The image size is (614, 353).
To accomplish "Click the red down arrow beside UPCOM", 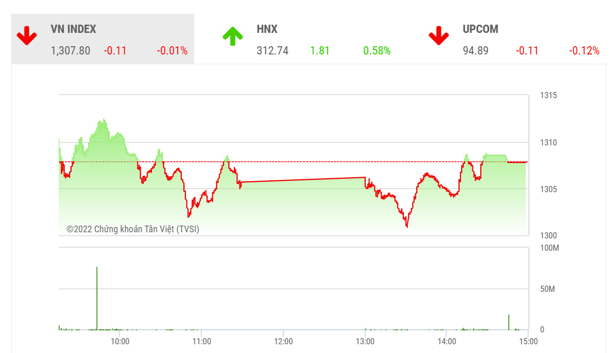I will (438, 35).
